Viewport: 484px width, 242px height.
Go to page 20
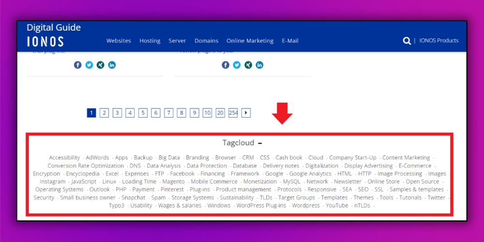pyautogui.click(x=220, y=113)
